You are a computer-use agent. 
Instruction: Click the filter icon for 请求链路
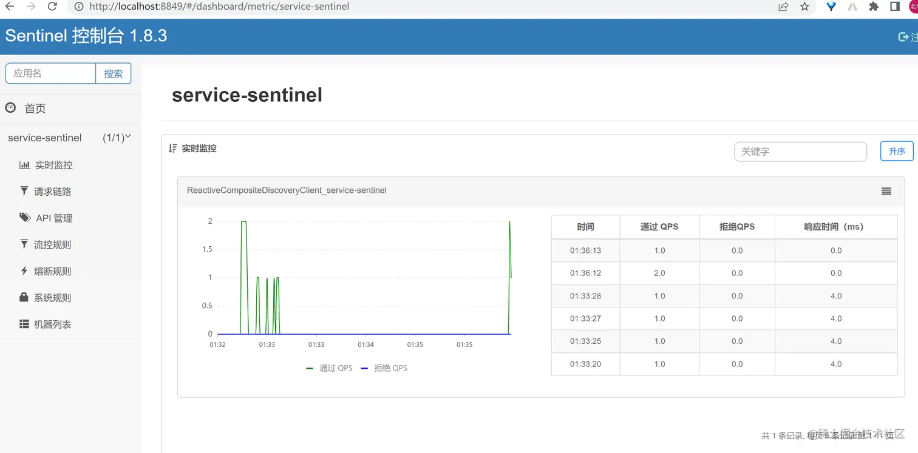pyautogui.click(x=24, y=191)
